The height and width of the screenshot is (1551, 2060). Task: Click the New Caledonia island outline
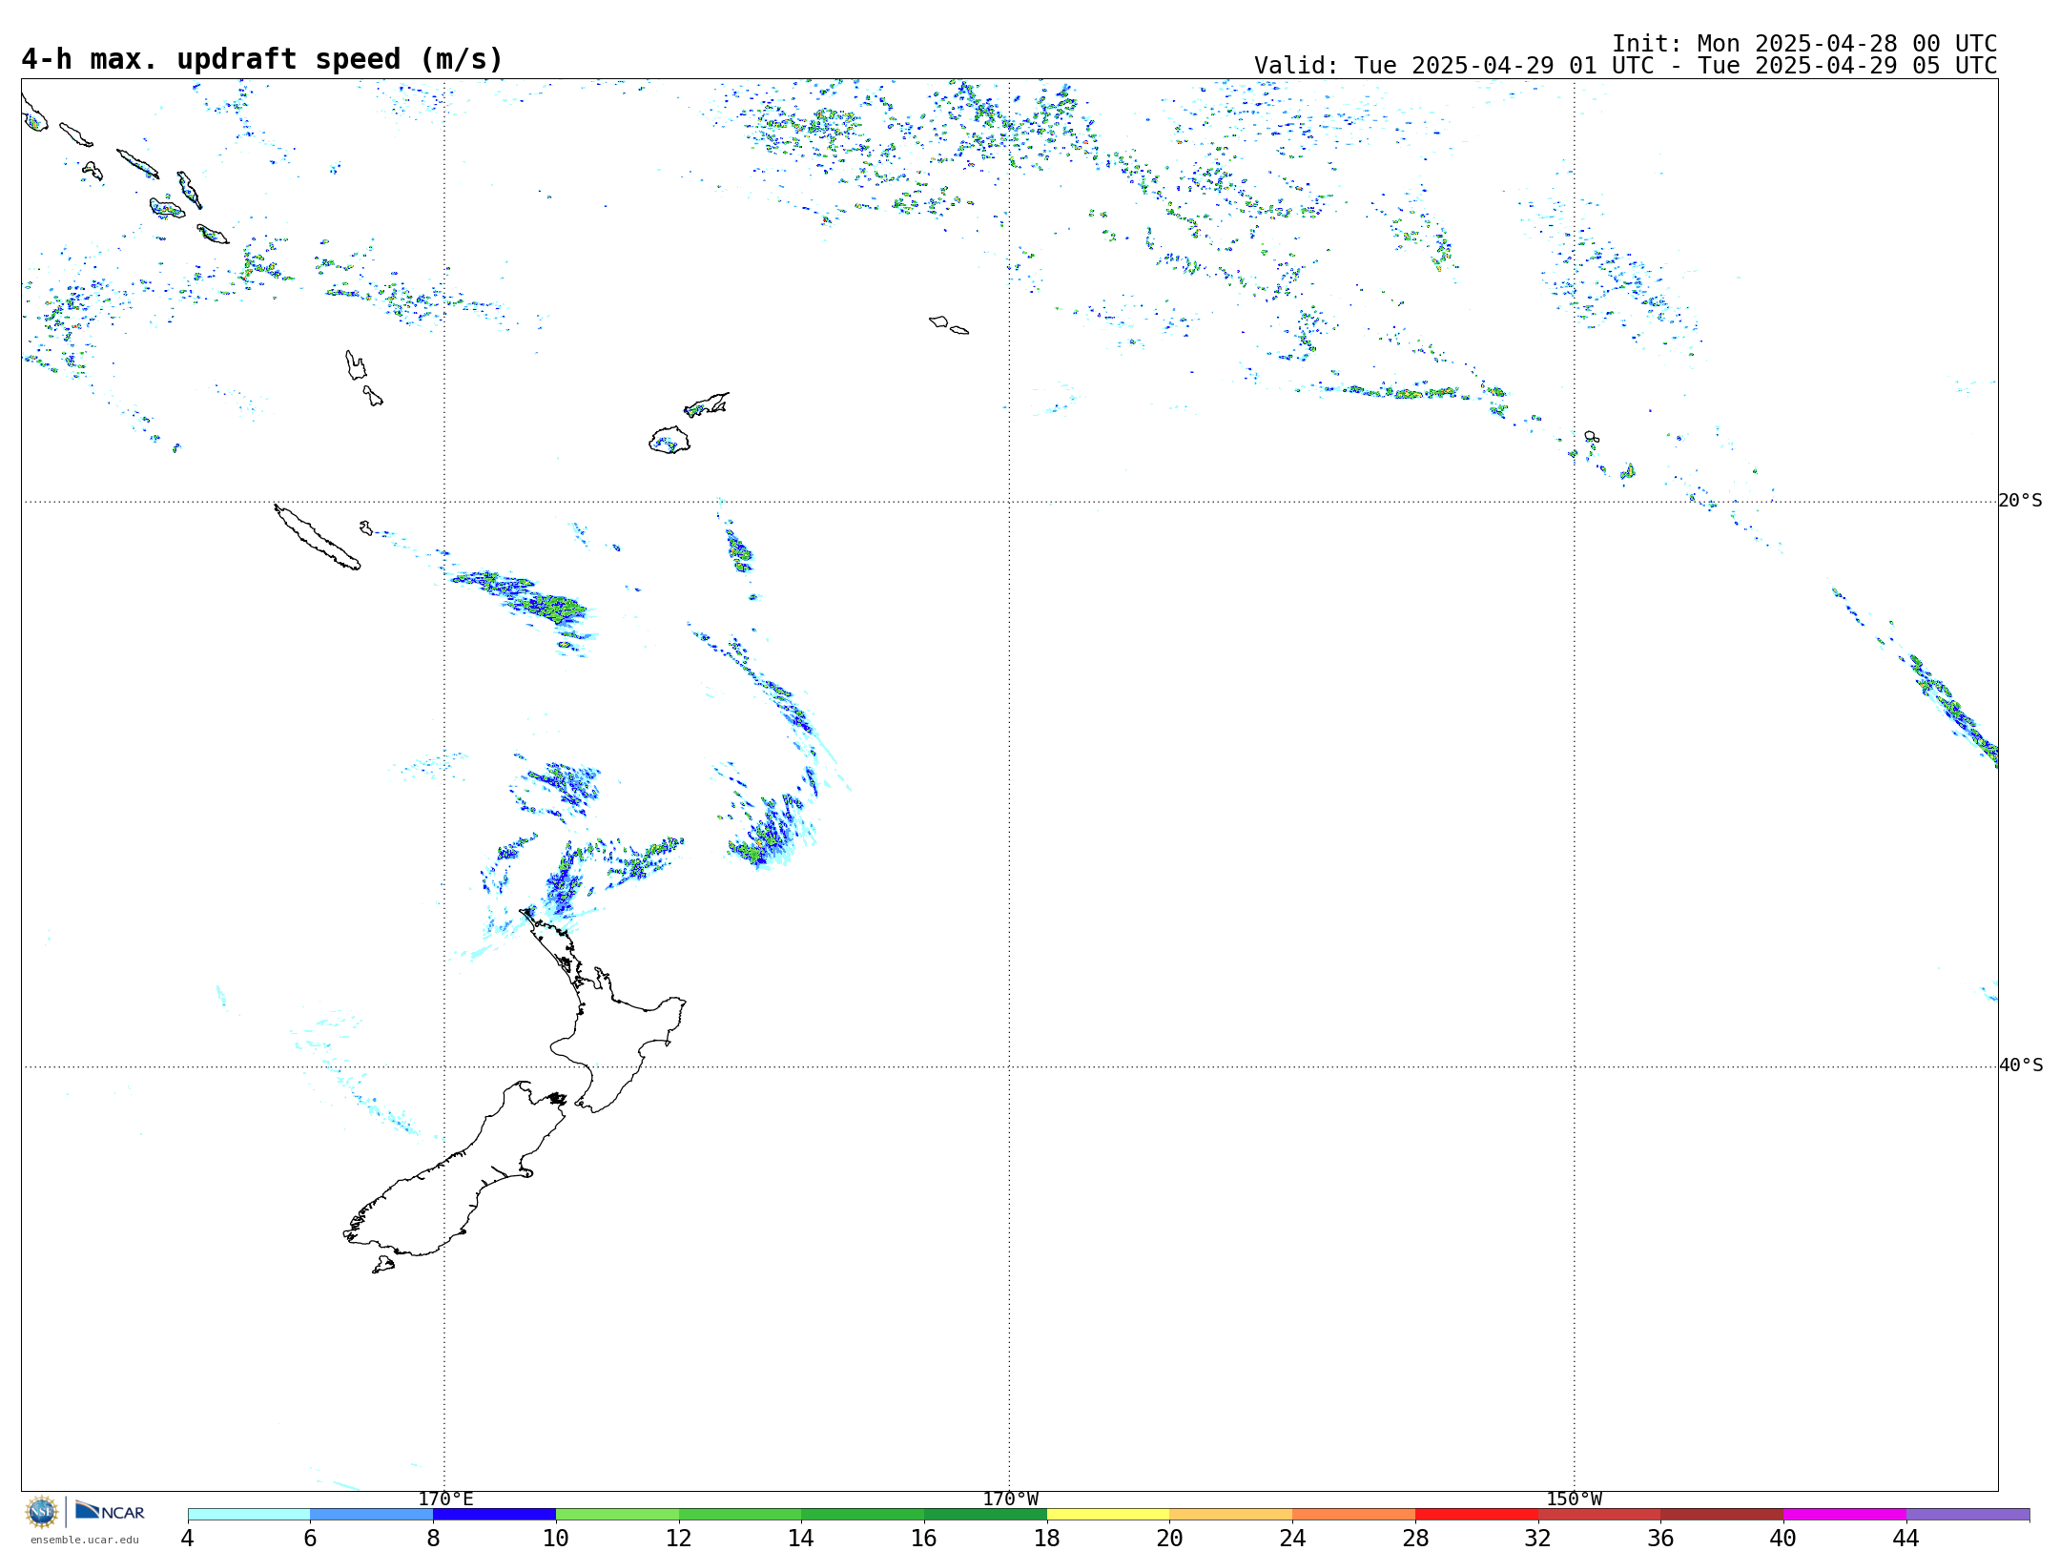[x=318, y=537]
